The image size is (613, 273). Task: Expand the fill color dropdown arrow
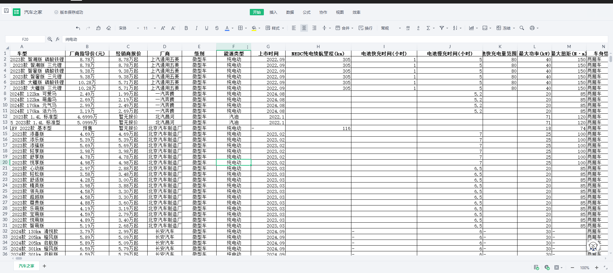click(259, 28)
